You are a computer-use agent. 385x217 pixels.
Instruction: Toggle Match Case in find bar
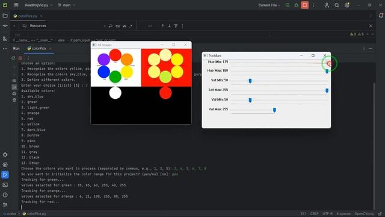[118, 26]
